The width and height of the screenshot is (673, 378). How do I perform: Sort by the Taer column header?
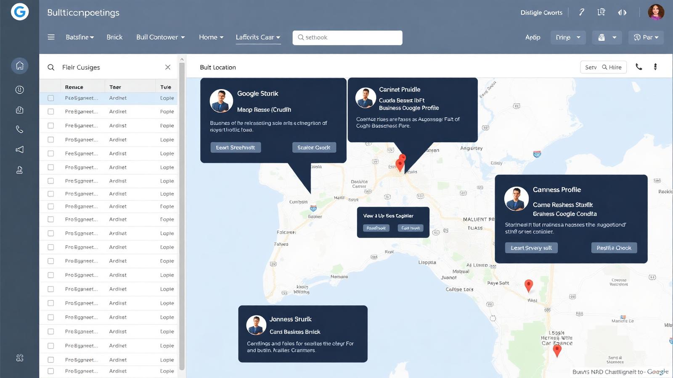coord(115,87)
